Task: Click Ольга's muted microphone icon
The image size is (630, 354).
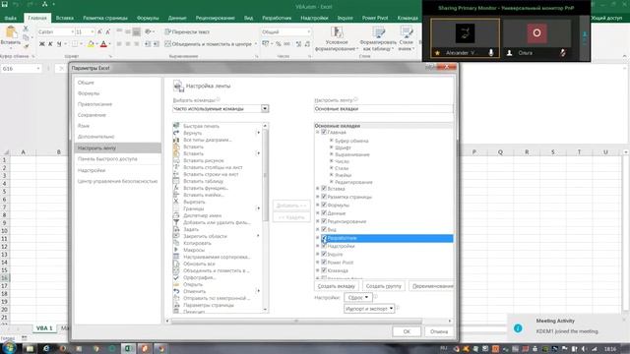Action: click(563, 52)
